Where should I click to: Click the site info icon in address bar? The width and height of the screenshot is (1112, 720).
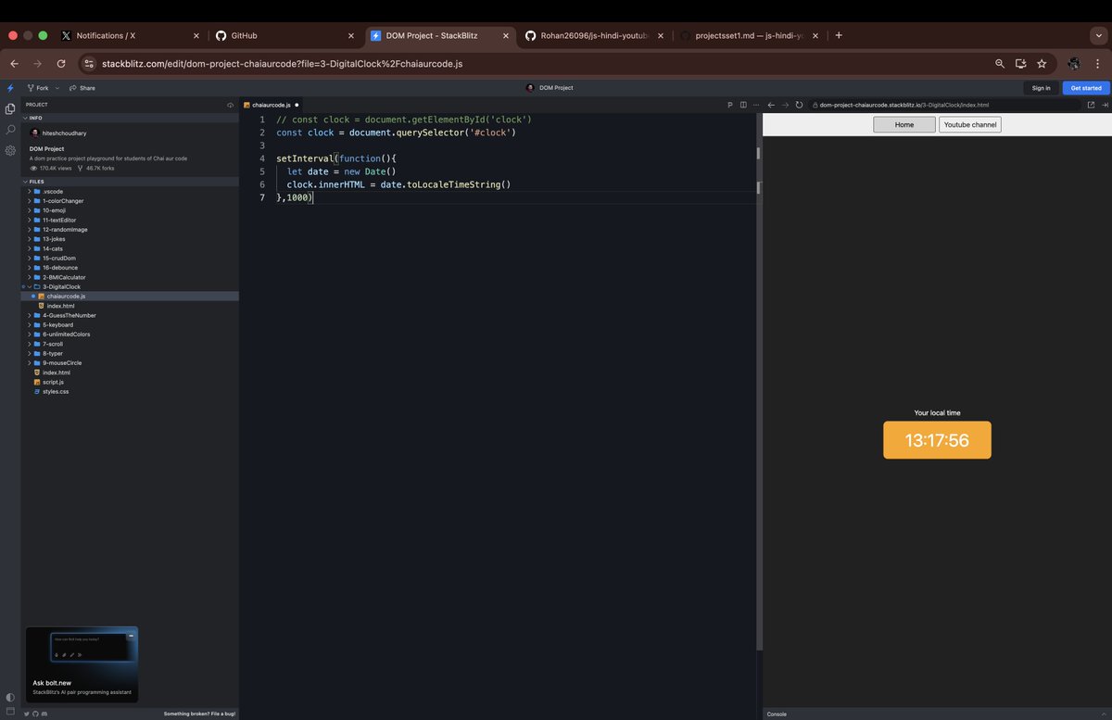[x=89, y=64]
